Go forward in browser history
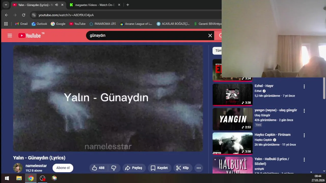Image resolution: width=326 pixels, height=183 pixels. [15, 15]
